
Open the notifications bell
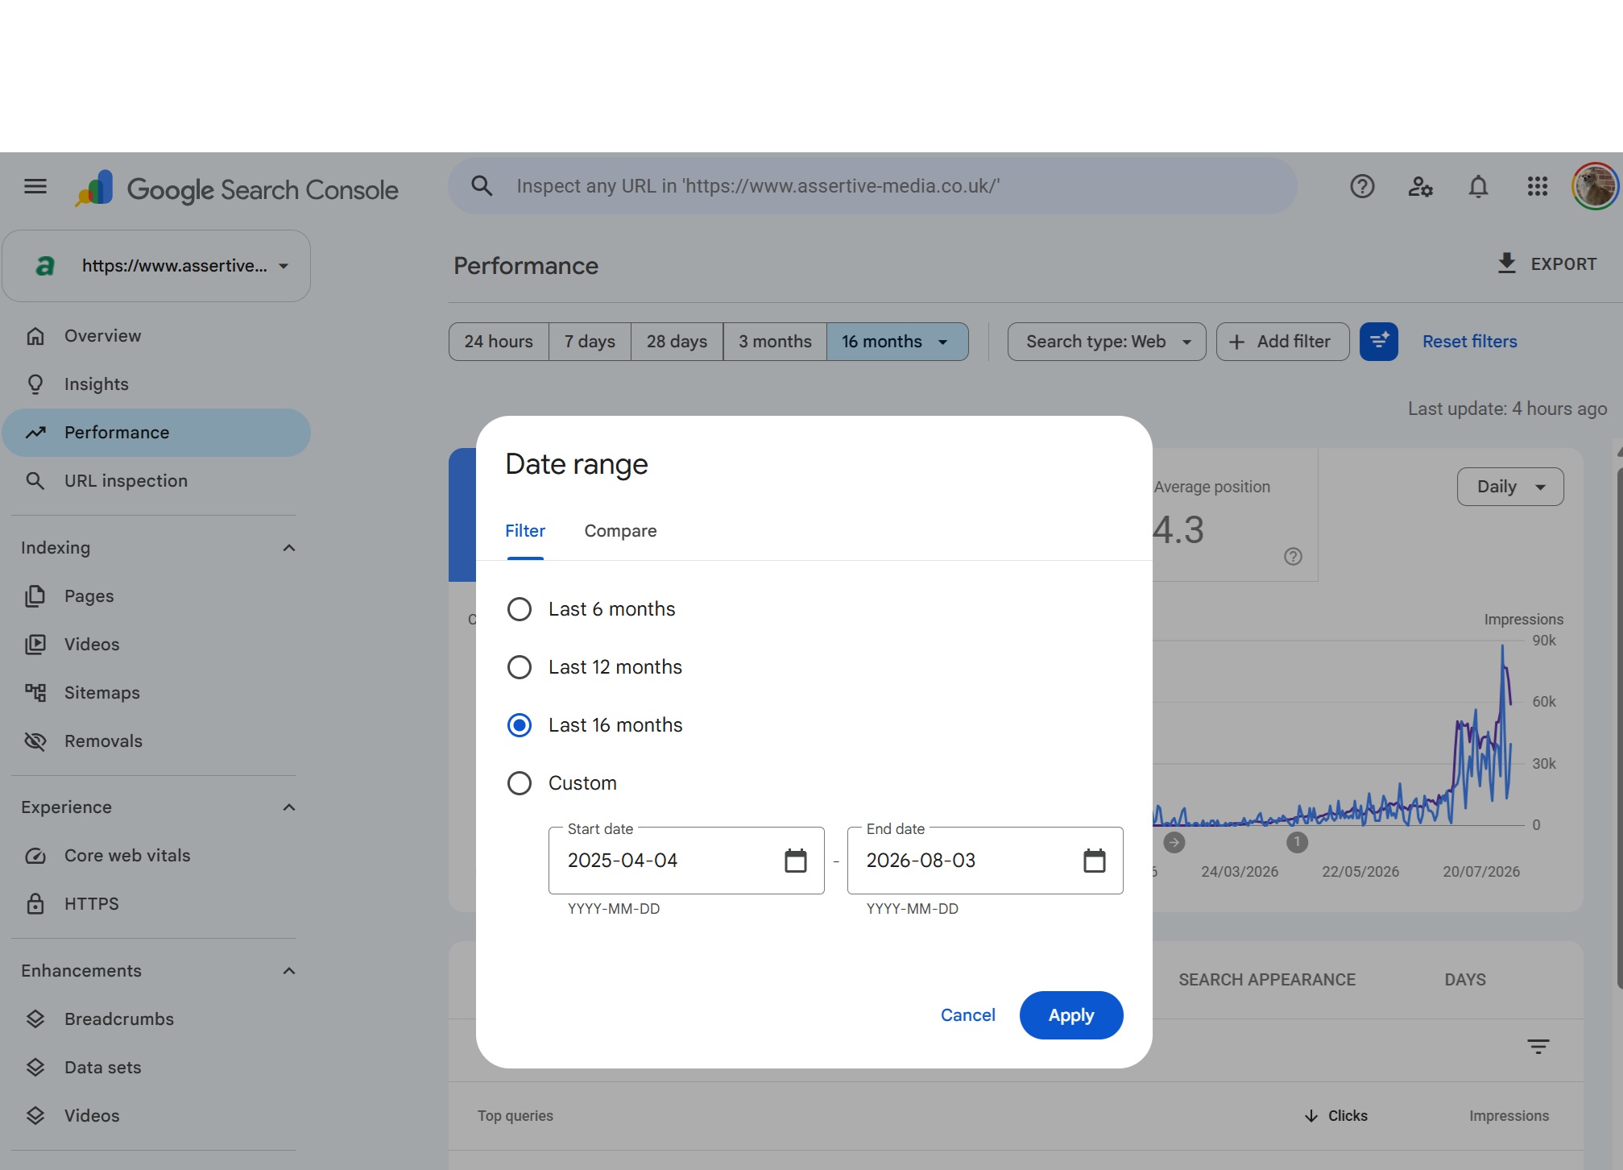(1478, 187)
